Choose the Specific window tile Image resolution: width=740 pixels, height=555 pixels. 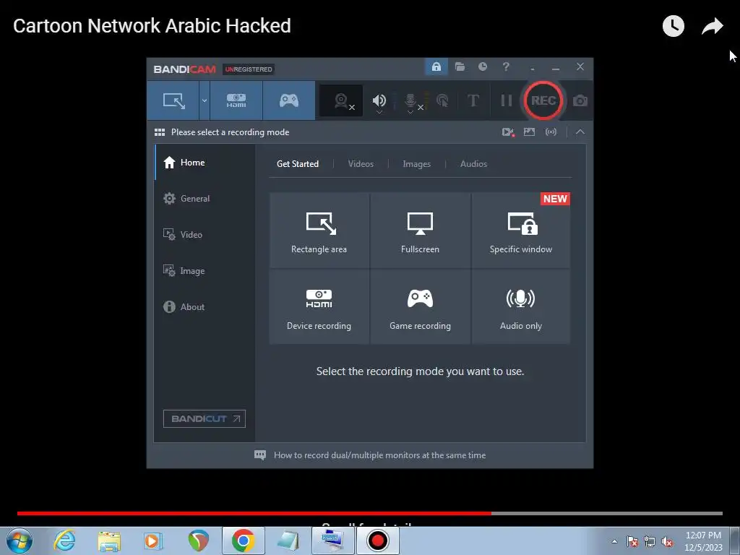[520, 231]
